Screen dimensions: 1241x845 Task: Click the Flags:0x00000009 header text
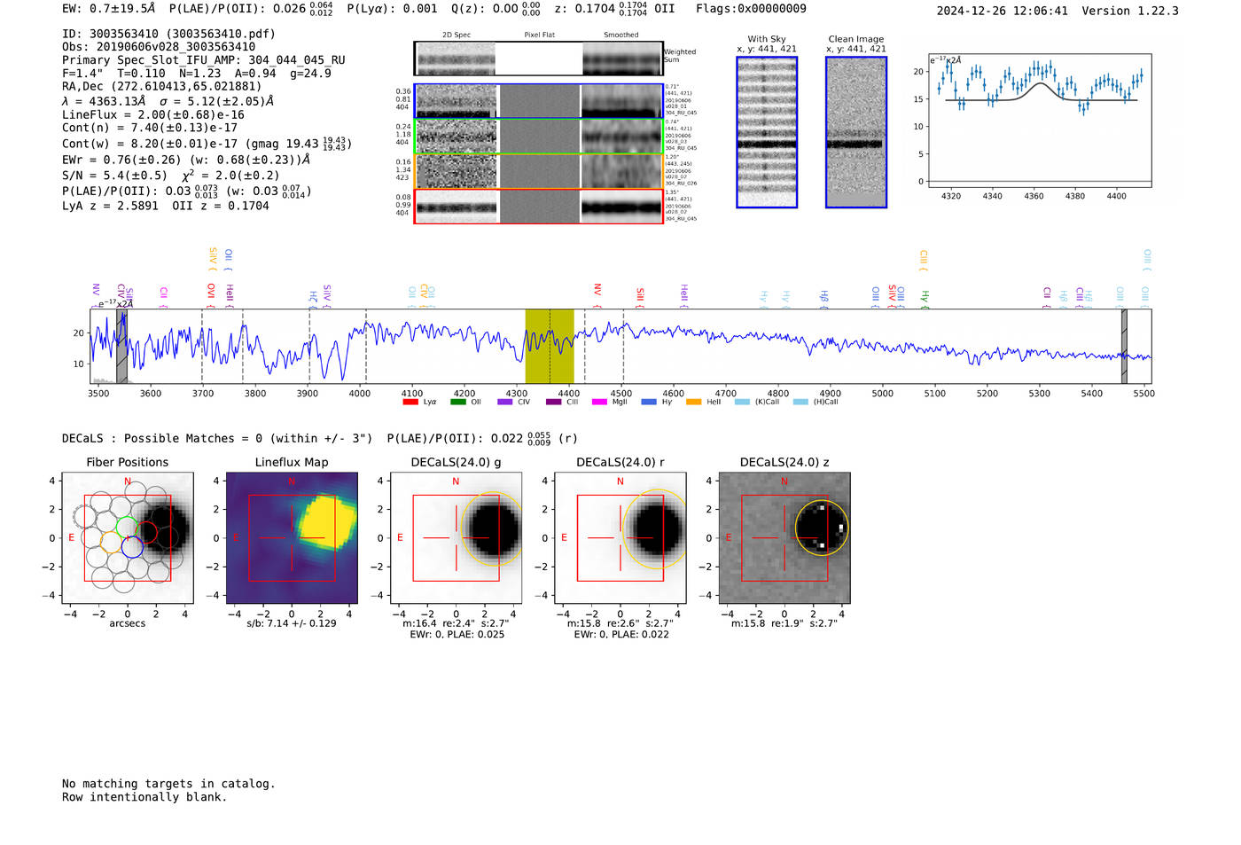751,9
